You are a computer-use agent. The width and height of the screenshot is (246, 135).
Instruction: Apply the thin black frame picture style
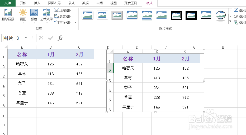click(x=206, y=15)
